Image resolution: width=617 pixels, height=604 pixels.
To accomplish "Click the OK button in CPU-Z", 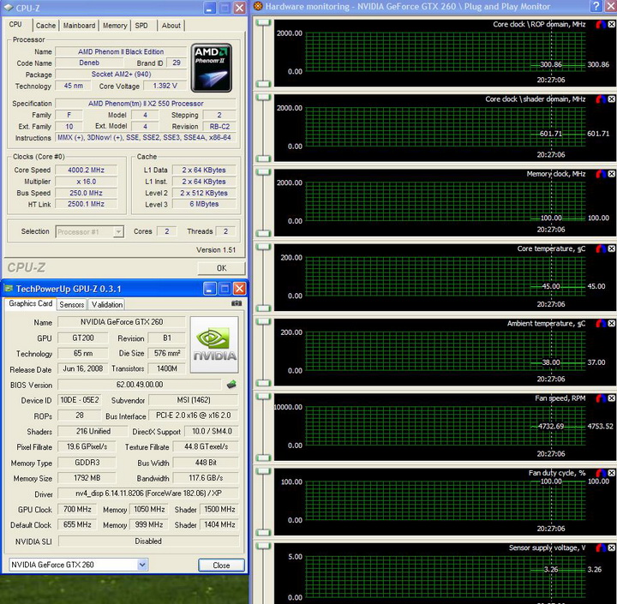I will (x=222, y=268).
